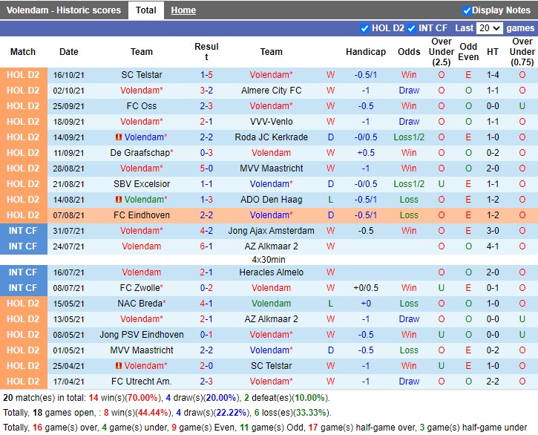Screen dimensions: 538x435
Task: Click the +0/0.5 handicap value
Action: tap(366, 288)
